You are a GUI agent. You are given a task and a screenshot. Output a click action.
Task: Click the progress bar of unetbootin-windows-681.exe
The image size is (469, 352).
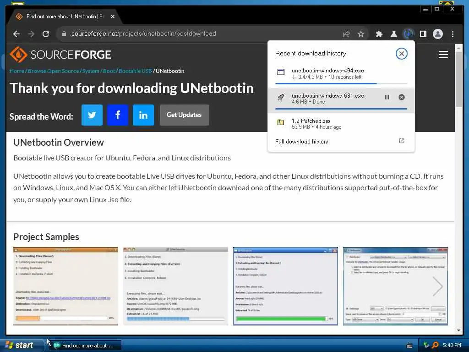[341, 109]
